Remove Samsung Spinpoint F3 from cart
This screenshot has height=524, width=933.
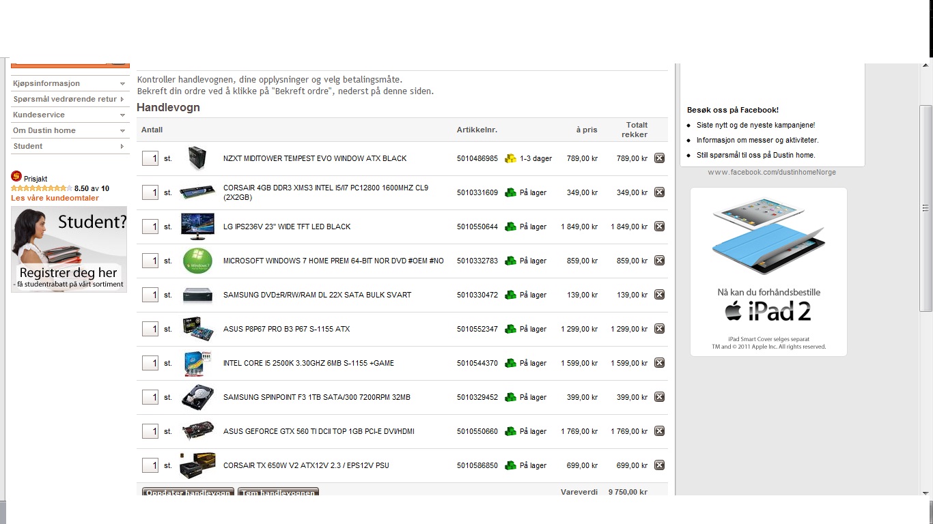coord(659,397)
